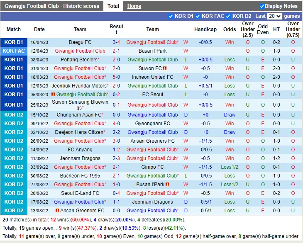Click the Date column header
This screenshot has width=303, height=243.
click(39, 29)
